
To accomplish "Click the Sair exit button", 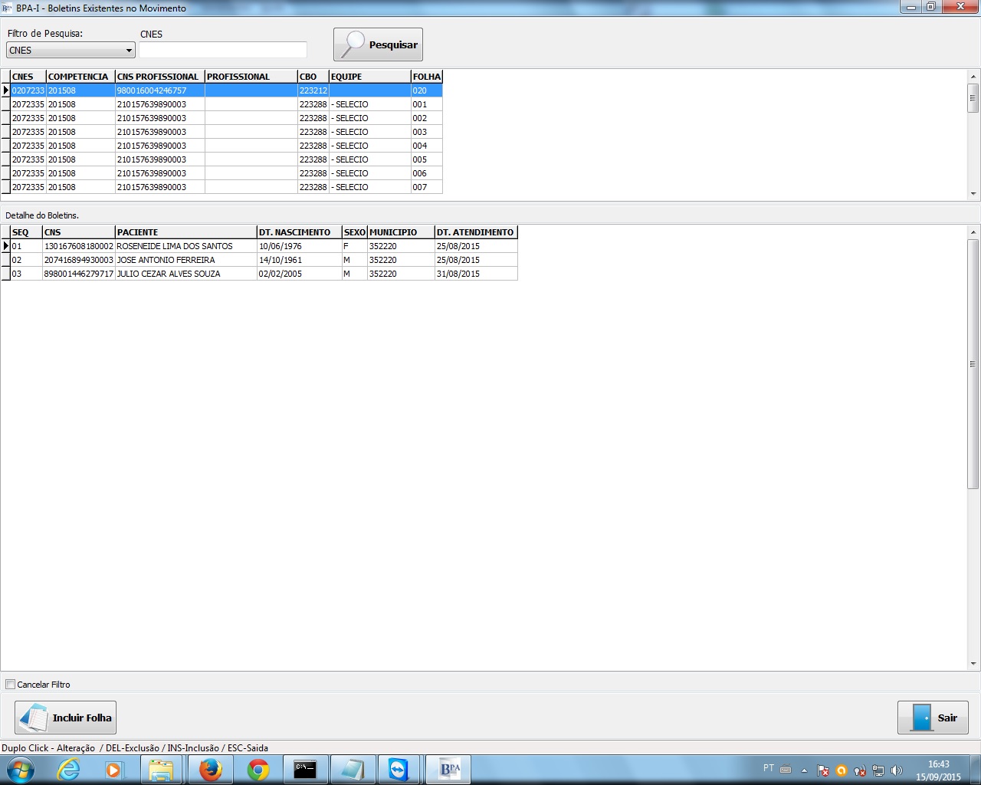I will click(x=933, y=718).
